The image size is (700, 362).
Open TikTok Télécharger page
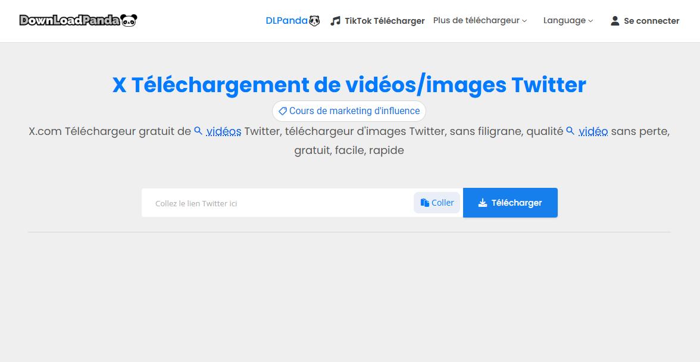click(377, 21)
